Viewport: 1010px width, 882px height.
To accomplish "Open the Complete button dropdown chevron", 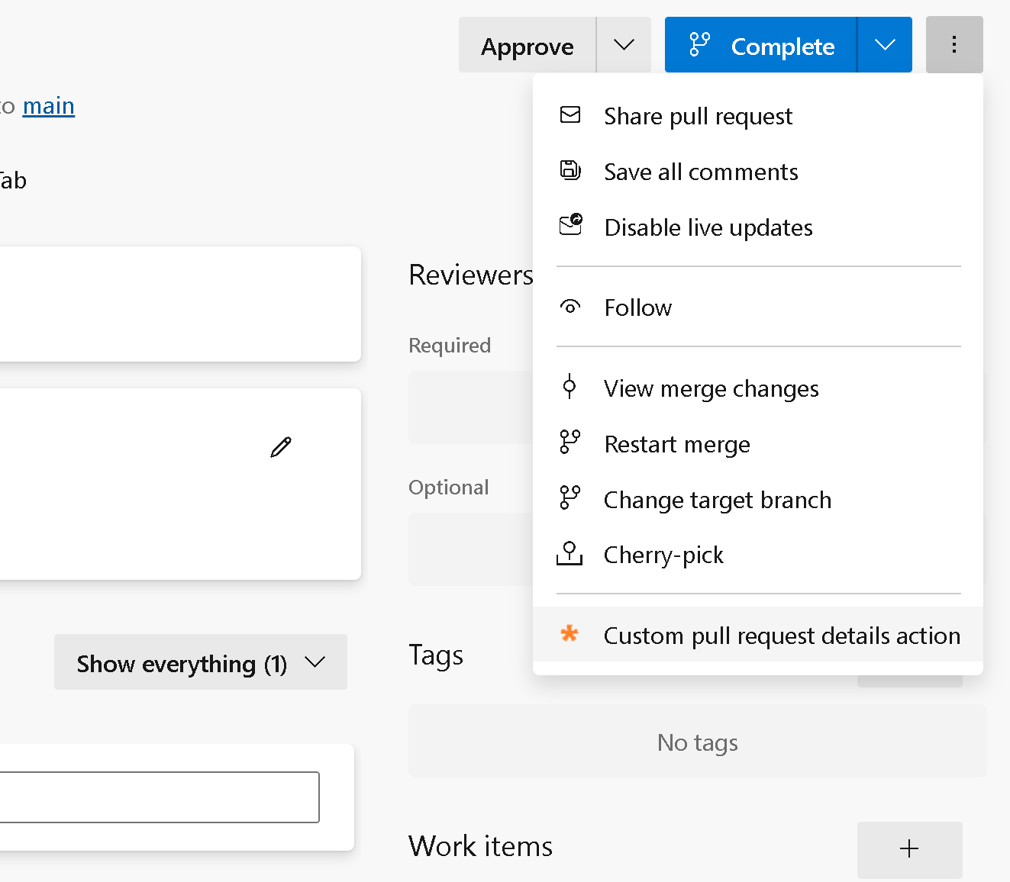I will click(884, 44).
